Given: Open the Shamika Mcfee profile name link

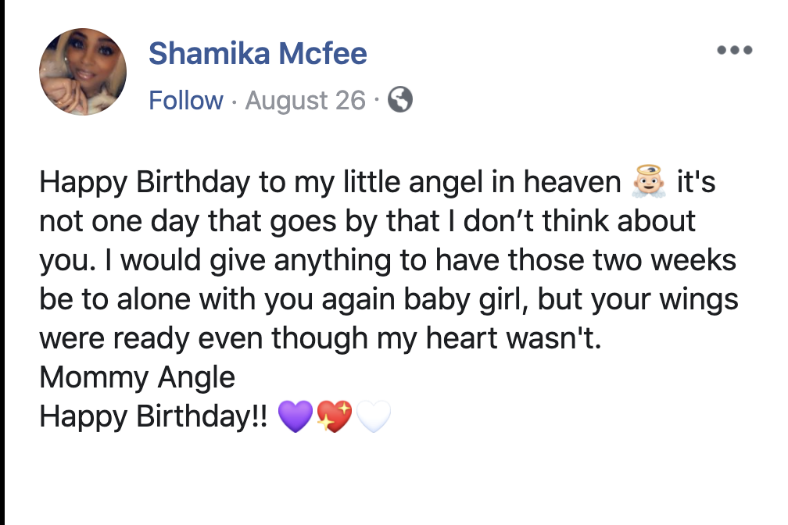Looking at the screenshot, I should pyautogui.click(x=257, y=54).
